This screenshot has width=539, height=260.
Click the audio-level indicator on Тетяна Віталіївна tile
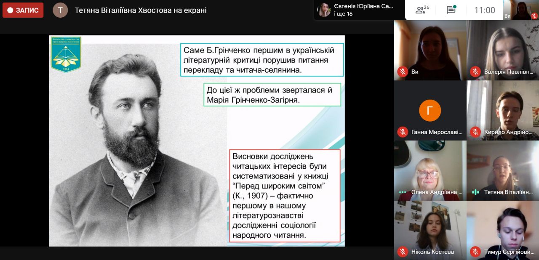(x=475, y=192)
